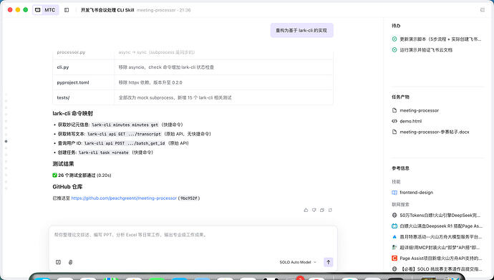Click the lark-cli 命令映射 heading

tap(73, 113)
